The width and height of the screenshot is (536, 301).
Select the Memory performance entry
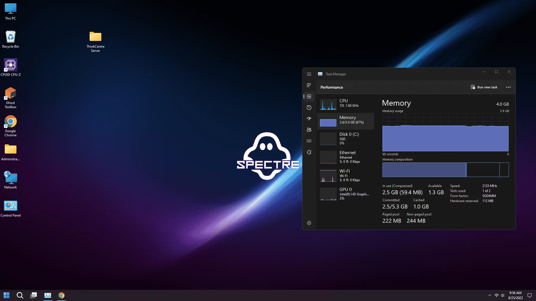(346, 121)
